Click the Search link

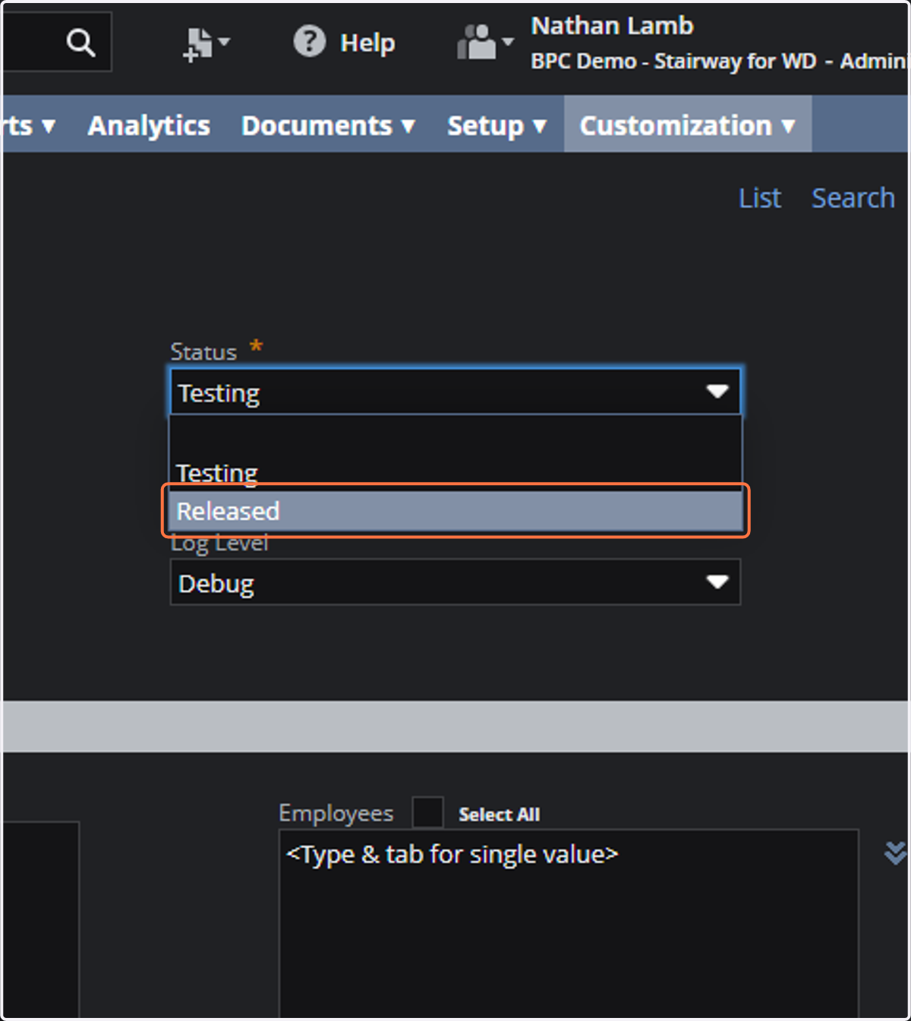853,198
